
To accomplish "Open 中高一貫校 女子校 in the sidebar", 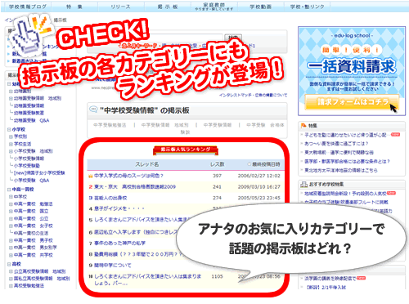I will 34,226.
